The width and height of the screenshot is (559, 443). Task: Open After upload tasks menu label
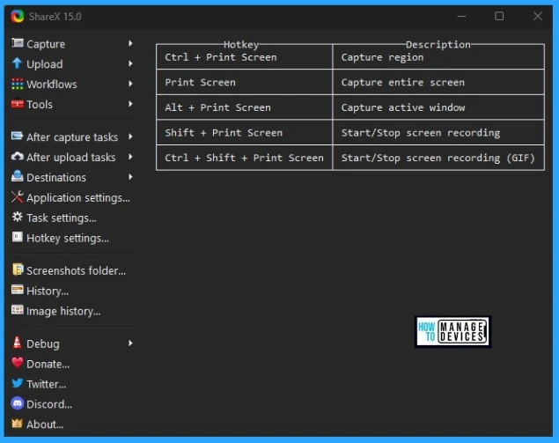point(71,158)
